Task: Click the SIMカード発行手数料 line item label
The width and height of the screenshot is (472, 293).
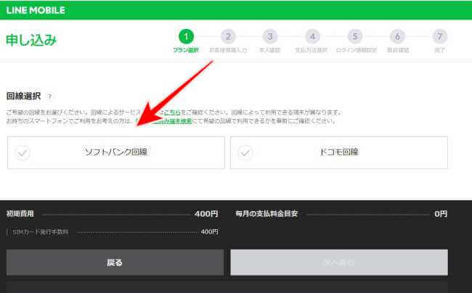Action: tap(41, 232)
